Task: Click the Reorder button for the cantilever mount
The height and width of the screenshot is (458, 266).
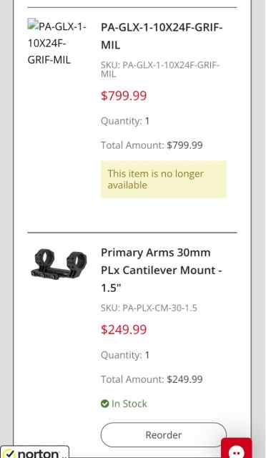Action: [164, 434]
